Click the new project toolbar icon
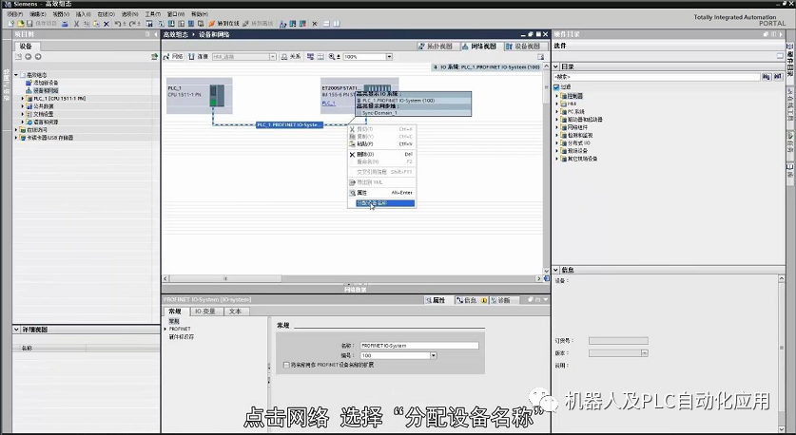The height and width of the screenshot is (435, 796). coord(11,24)
